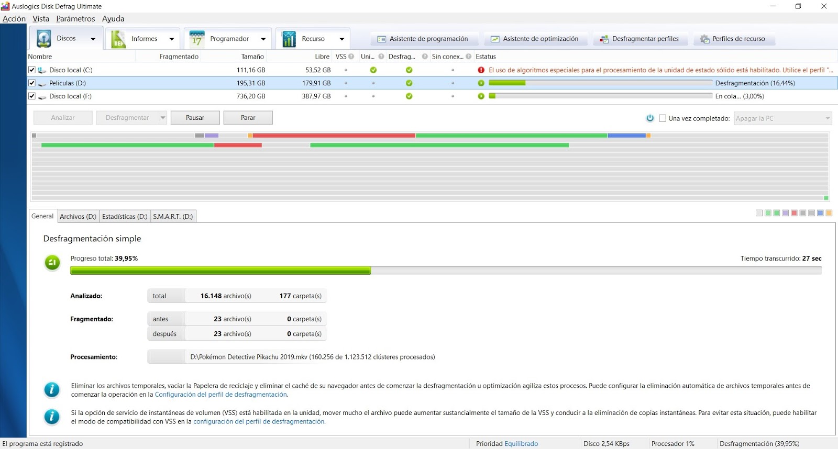This screenshot has height=449, width=838.
Task: Enable the Una vez completado checkbox
Action: (663, 118)
